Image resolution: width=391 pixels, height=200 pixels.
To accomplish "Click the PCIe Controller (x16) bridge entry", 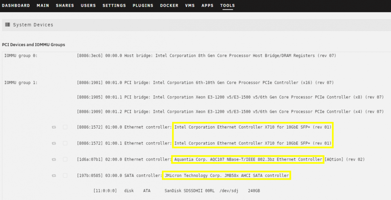I will 205,82.
